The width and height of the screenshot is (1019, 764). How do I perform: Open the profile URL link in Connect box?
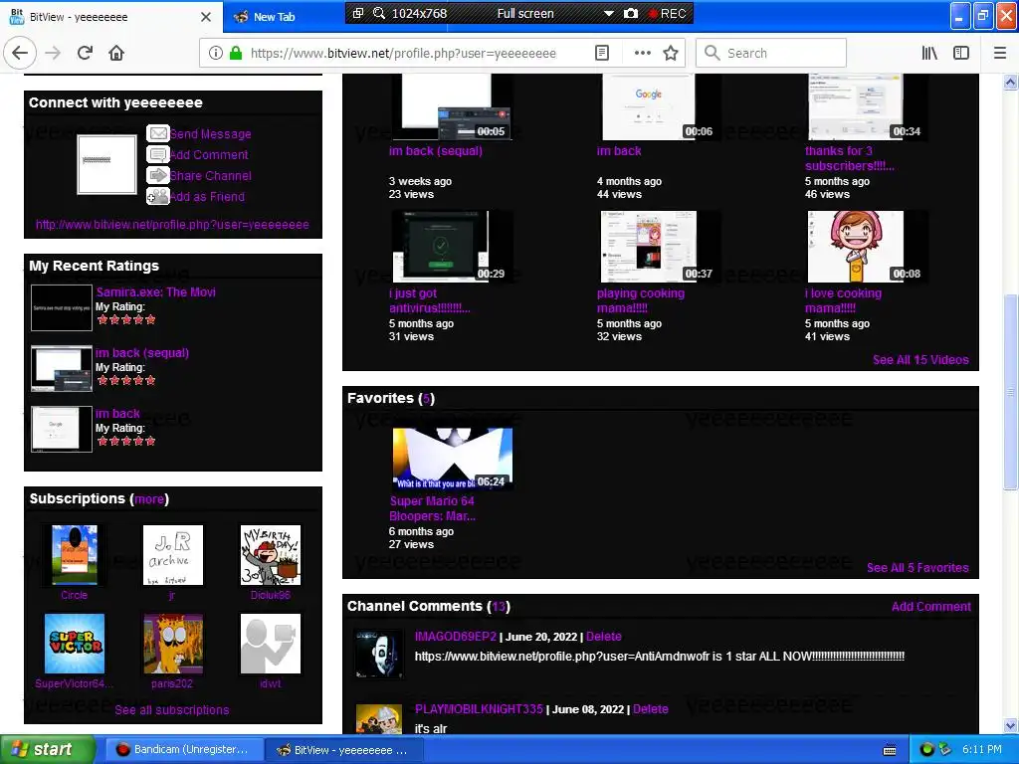(x=172, y=225)
